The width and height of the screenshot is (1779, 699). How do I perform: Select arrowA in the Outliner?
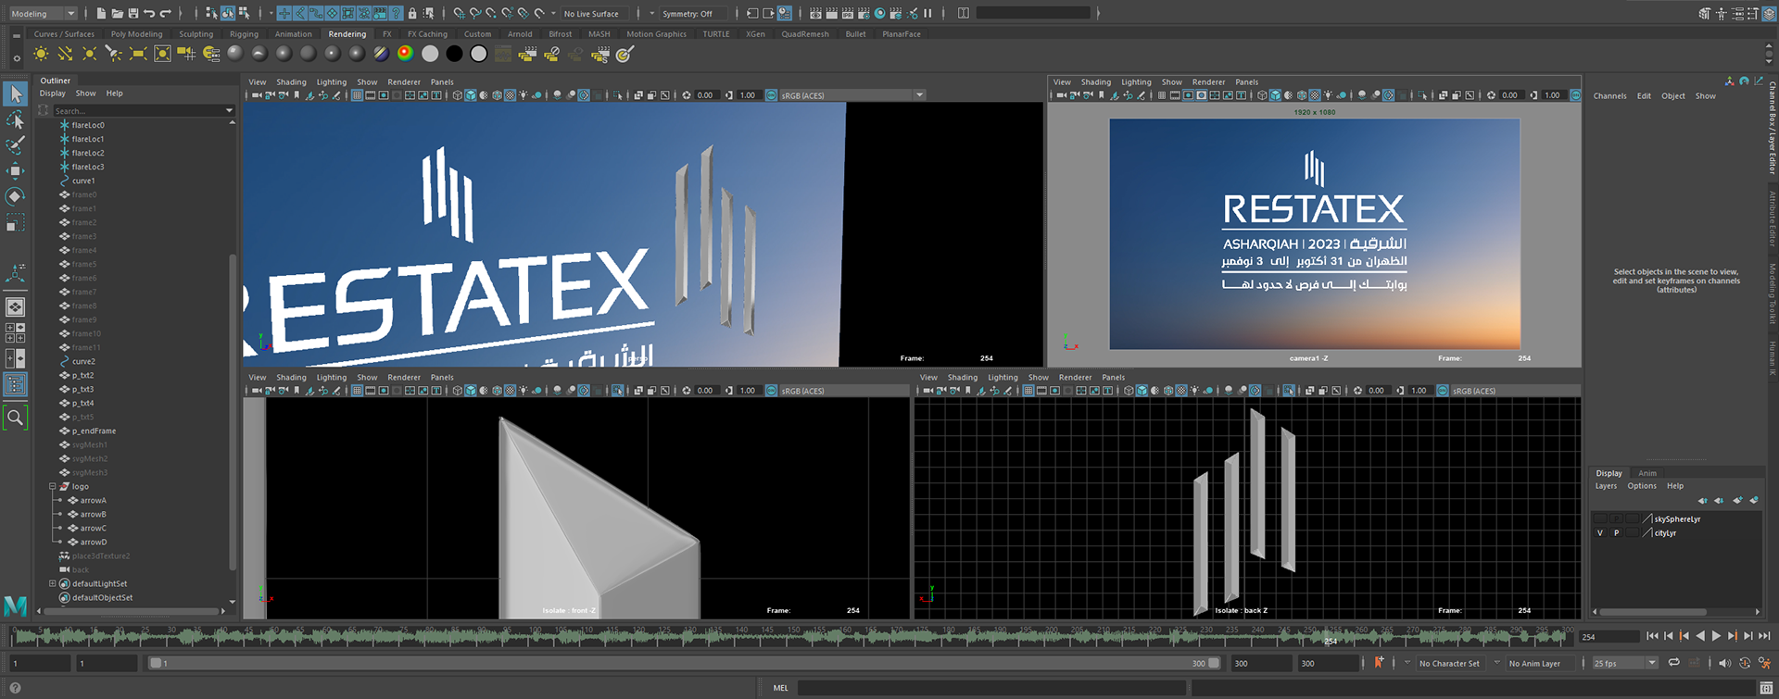[x=93, y=501]
